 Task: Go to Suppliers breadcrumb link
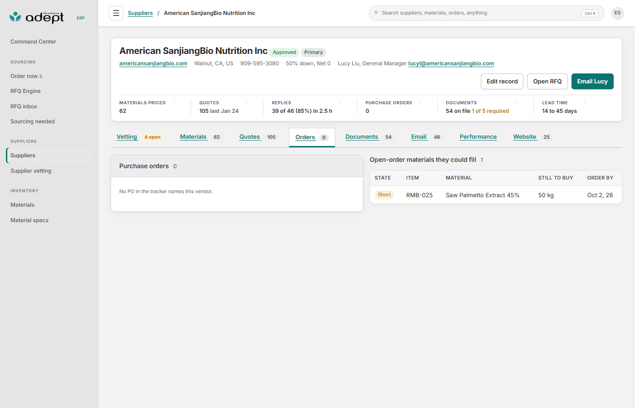[140, 13]
